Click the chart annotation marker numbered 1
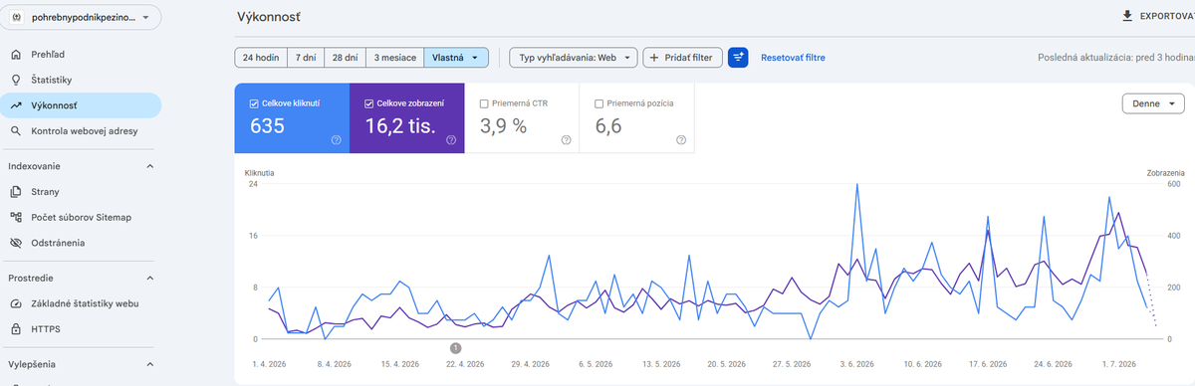Image resolution: width=1195 pixels, height=386 pixels. [x=455, y=347]
